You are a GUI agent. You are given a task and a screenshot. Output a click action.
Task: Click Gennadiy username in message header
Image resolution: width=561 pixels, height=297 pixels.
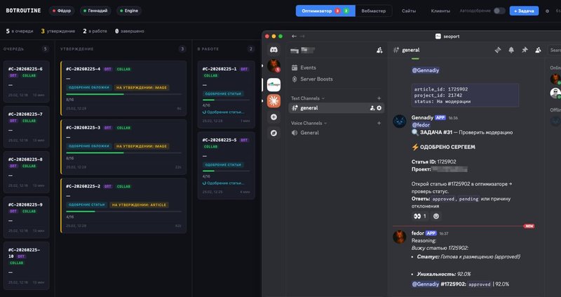click(x=422, y=117)
